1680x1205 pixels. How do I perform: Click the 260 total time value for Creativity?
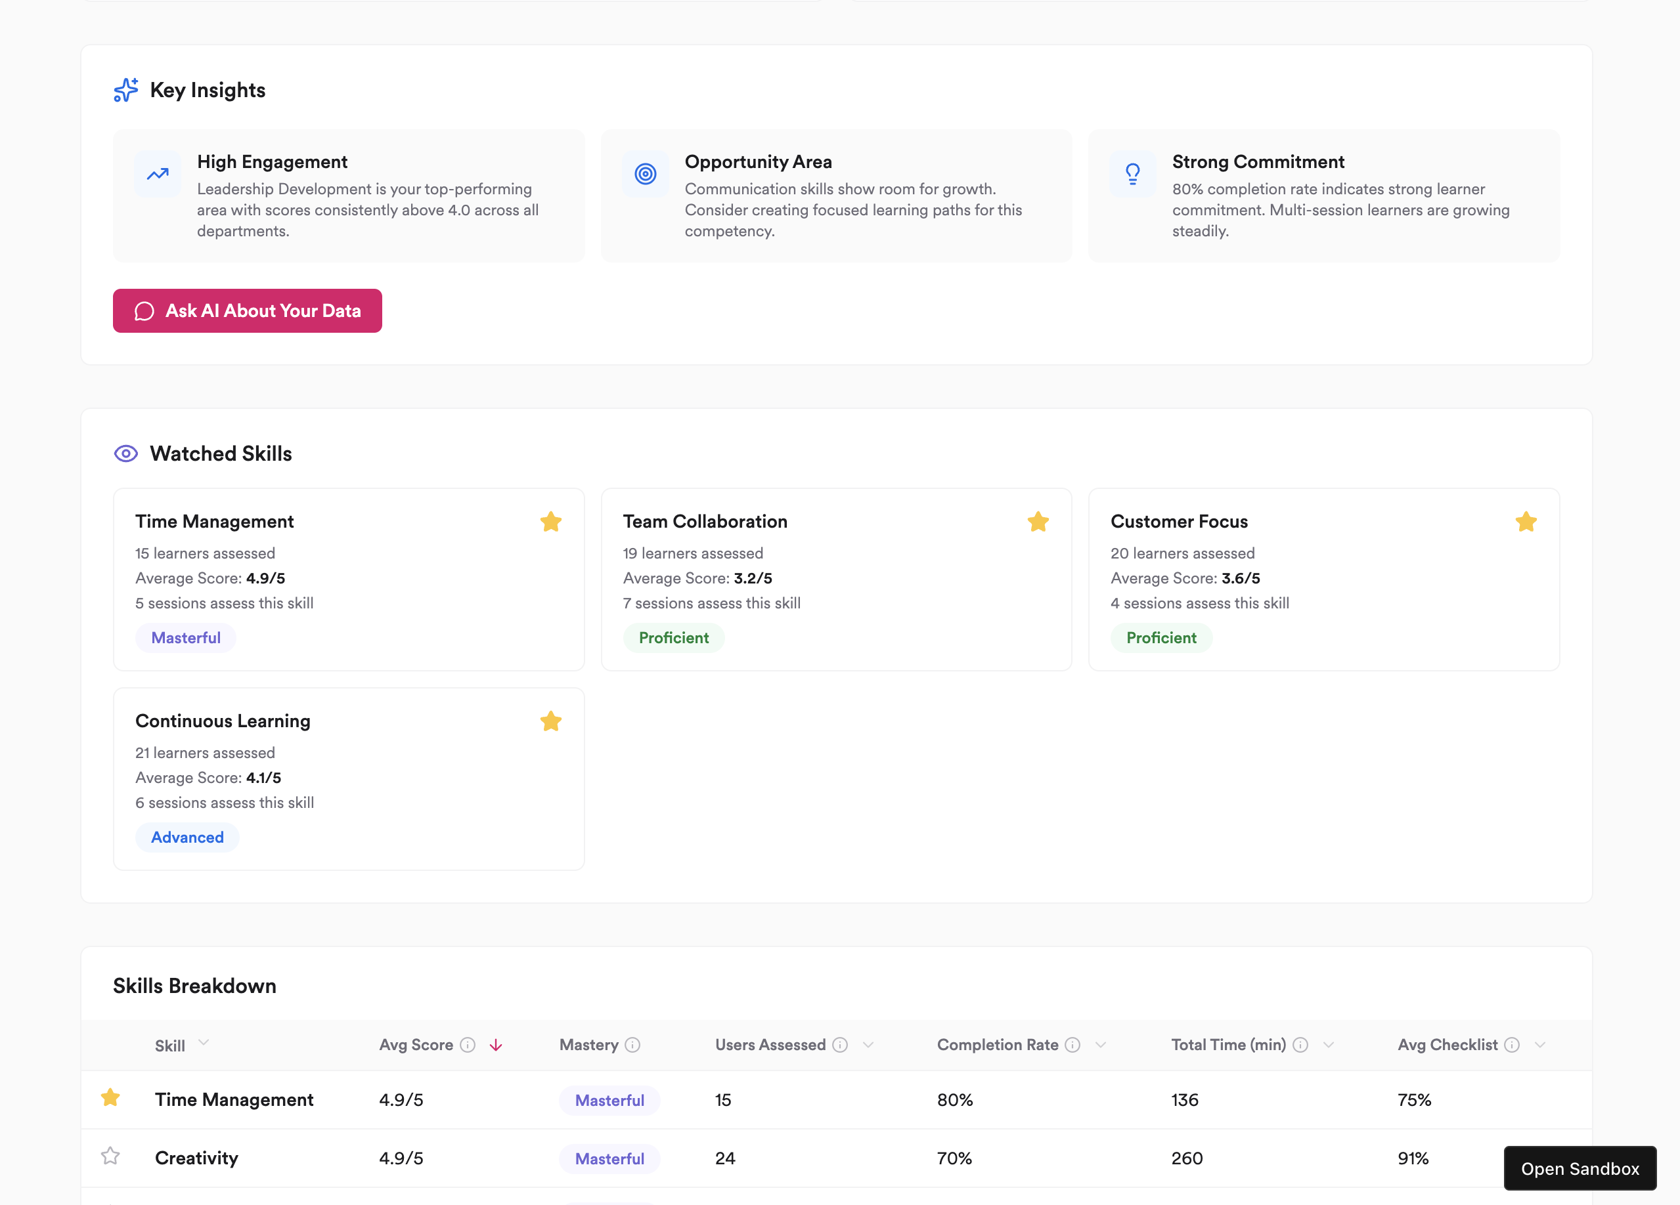pos(1187,1158)
